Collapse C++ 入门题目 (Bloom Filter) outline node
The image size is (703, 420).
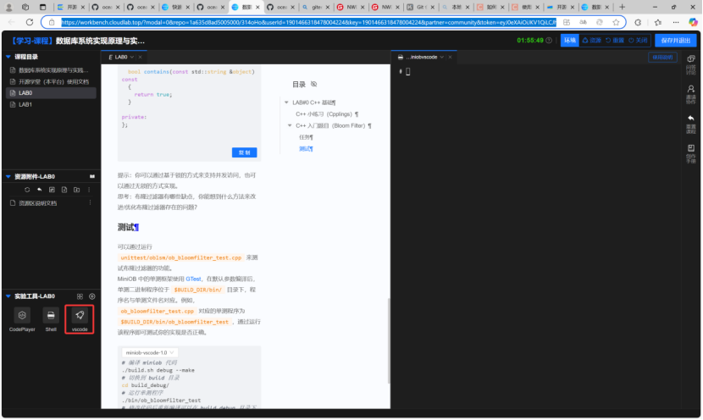(290, 126)
